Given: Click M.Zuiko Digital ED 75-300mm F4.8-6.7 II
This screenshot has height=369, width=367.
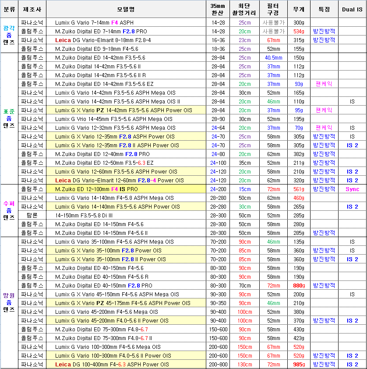Looking at the screenshot, I should coord(103,338).
